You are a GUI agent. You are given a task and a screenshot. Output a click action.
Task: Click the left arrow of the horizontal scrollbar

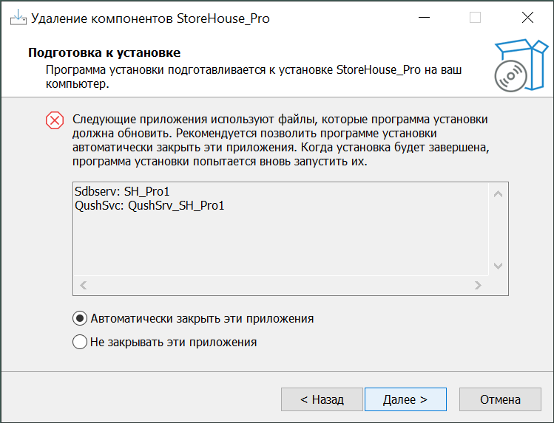(x=83, y=285)
